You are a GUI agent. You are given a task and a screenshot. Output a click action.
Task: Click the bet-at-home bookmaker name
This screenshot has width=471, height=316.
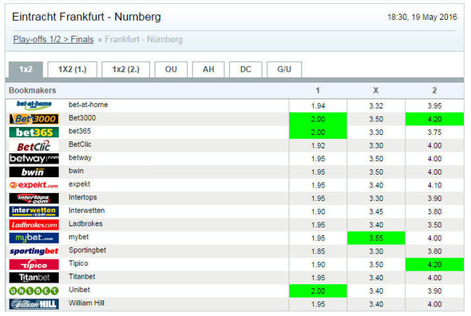pyautogui.click(x=89, y=105)
